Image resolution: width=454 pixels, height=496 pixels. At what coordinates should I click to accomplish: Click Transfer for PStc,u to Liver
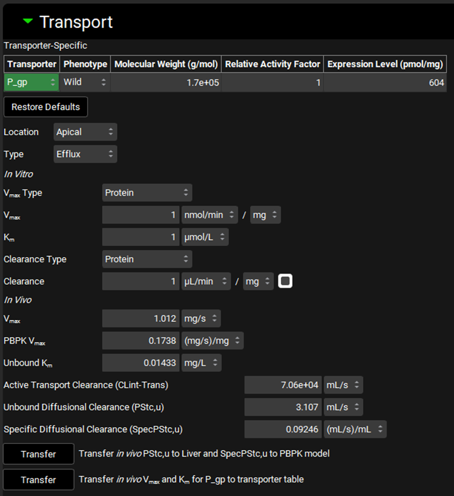(x=39, y=454)
